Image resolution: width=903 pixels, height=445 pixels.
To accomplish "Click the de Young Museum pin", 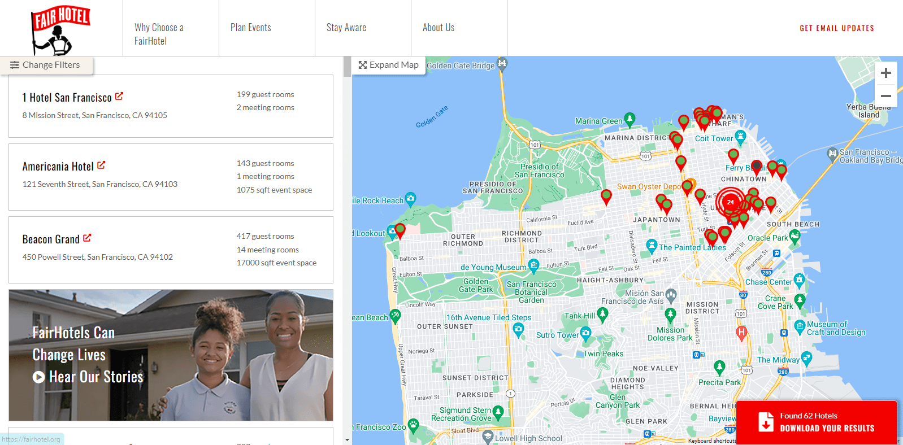I will click(x=534, y=265).
